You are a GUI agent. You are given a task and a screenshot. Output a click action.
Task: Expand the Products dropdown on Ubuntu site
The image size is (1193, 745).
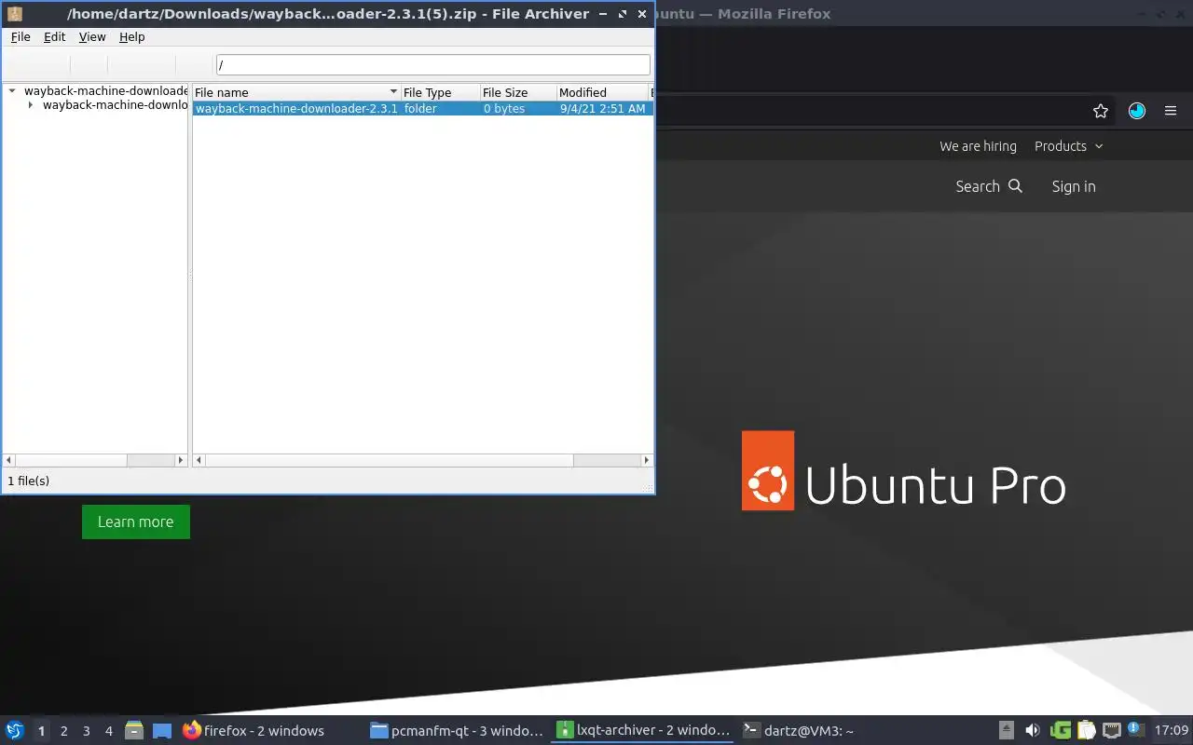1068,146
